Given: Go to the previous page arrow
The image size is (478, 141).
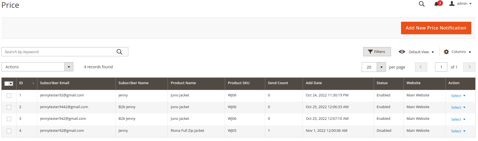Looking at the screenshot, I should (421, 67).
